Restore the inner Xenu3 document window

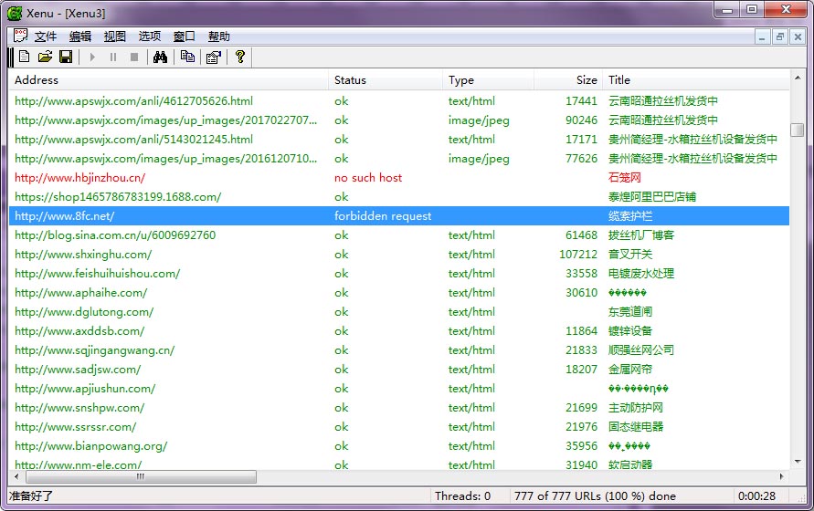[x=779, y=36]
